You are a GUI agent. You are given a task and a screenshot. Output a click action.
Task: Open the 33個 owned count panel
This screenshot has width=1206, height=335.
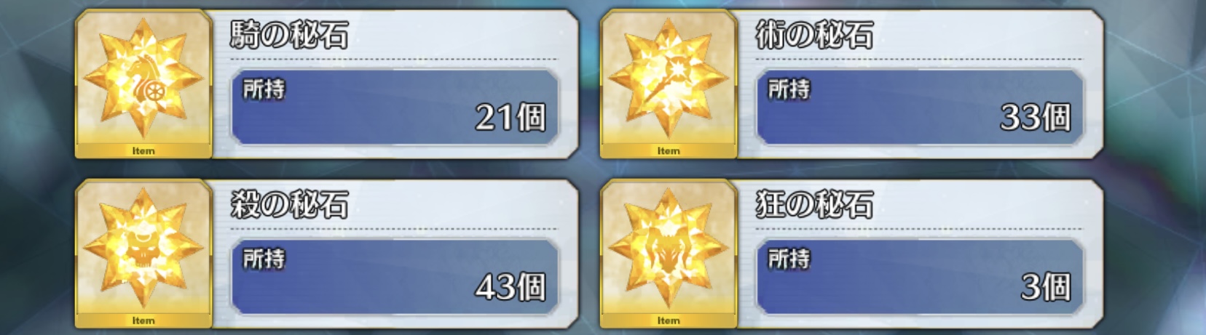[x=920, y=107]
